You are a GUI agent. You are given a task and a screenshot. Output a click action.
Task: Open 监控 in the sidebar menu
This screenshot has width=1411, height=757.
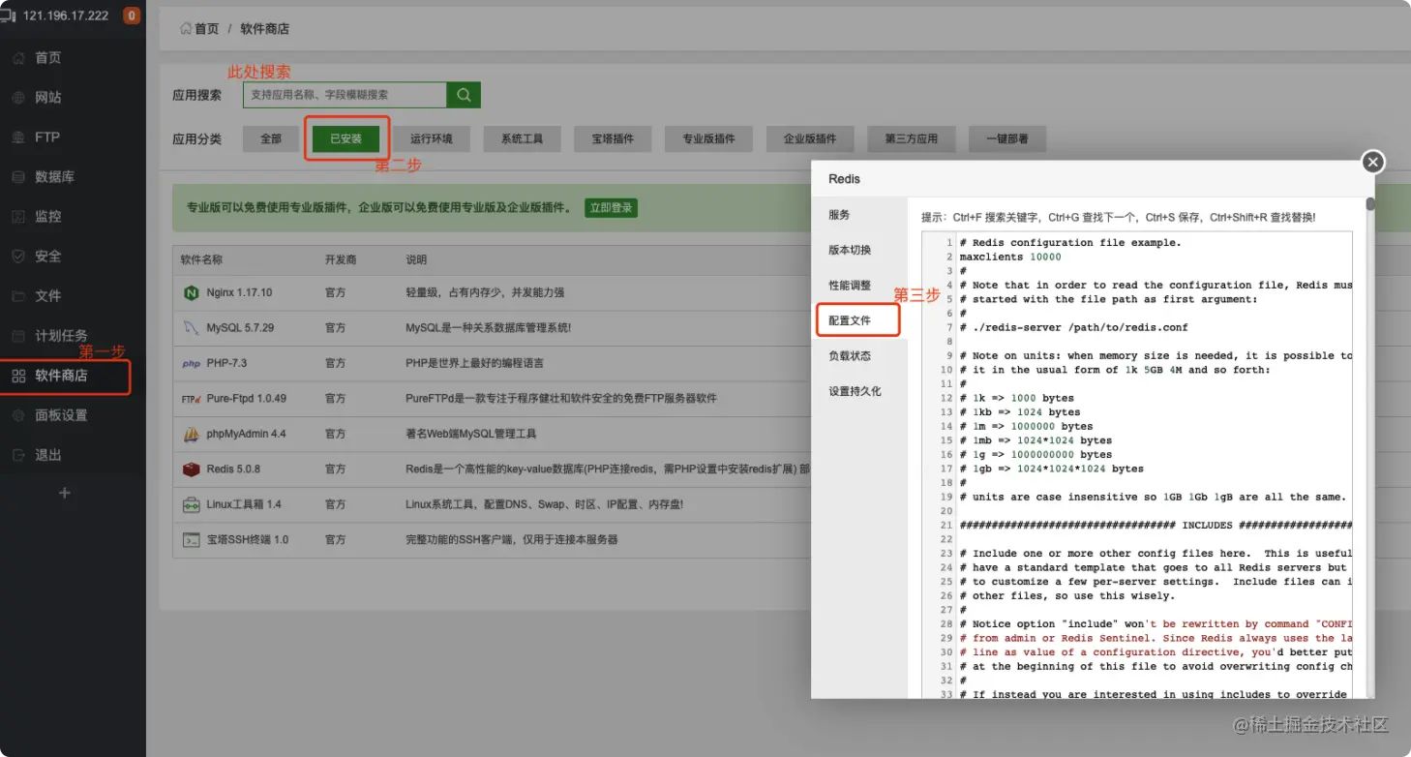tap(48, 217)
